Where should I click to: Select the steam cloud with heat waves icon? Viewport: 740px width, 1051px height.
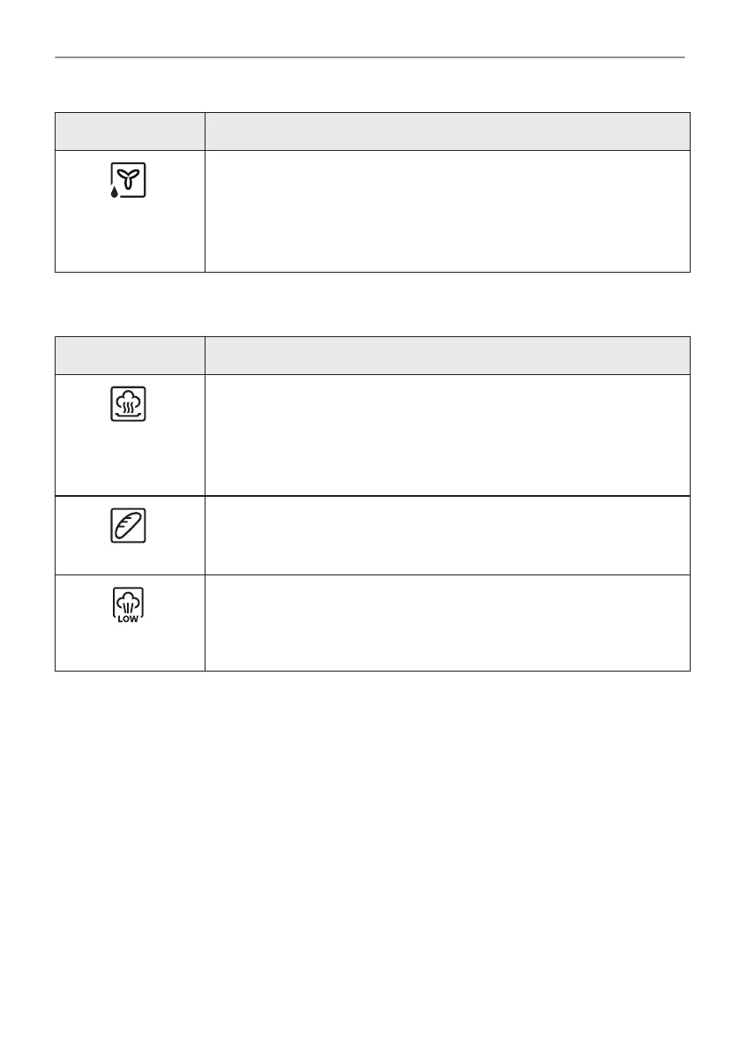coord(129,404)
